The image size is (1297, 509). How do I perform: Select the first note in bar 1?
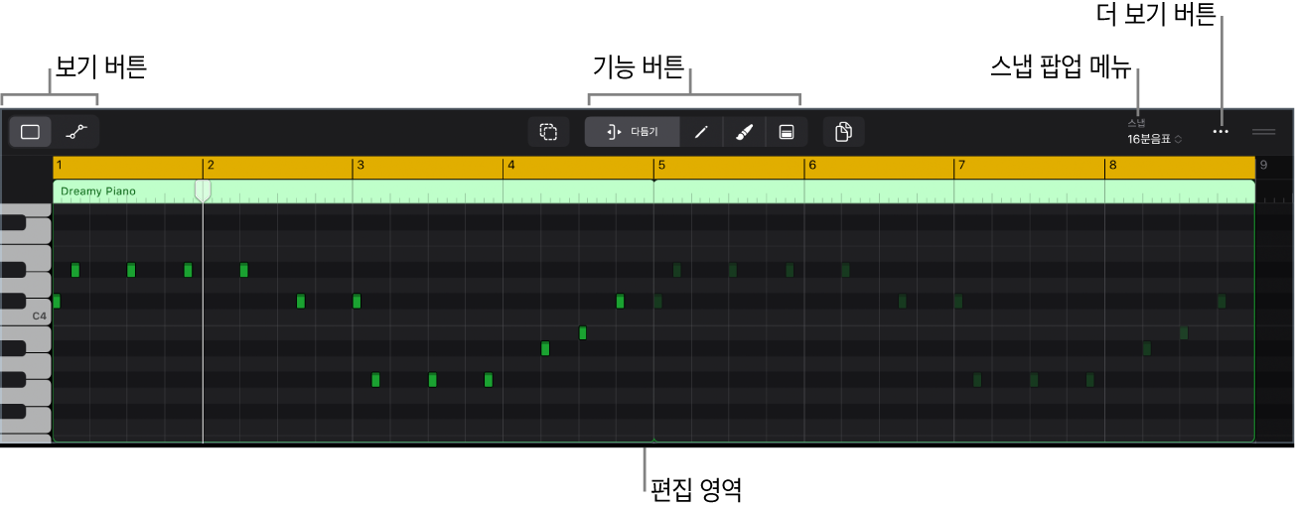pyautogui.click(x=57, y=301)
